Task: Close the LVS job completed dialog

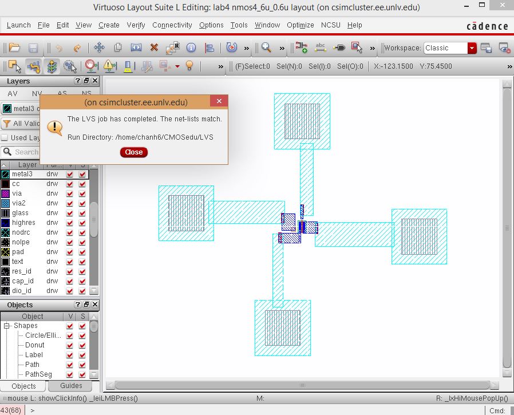Action: [133, 152]
